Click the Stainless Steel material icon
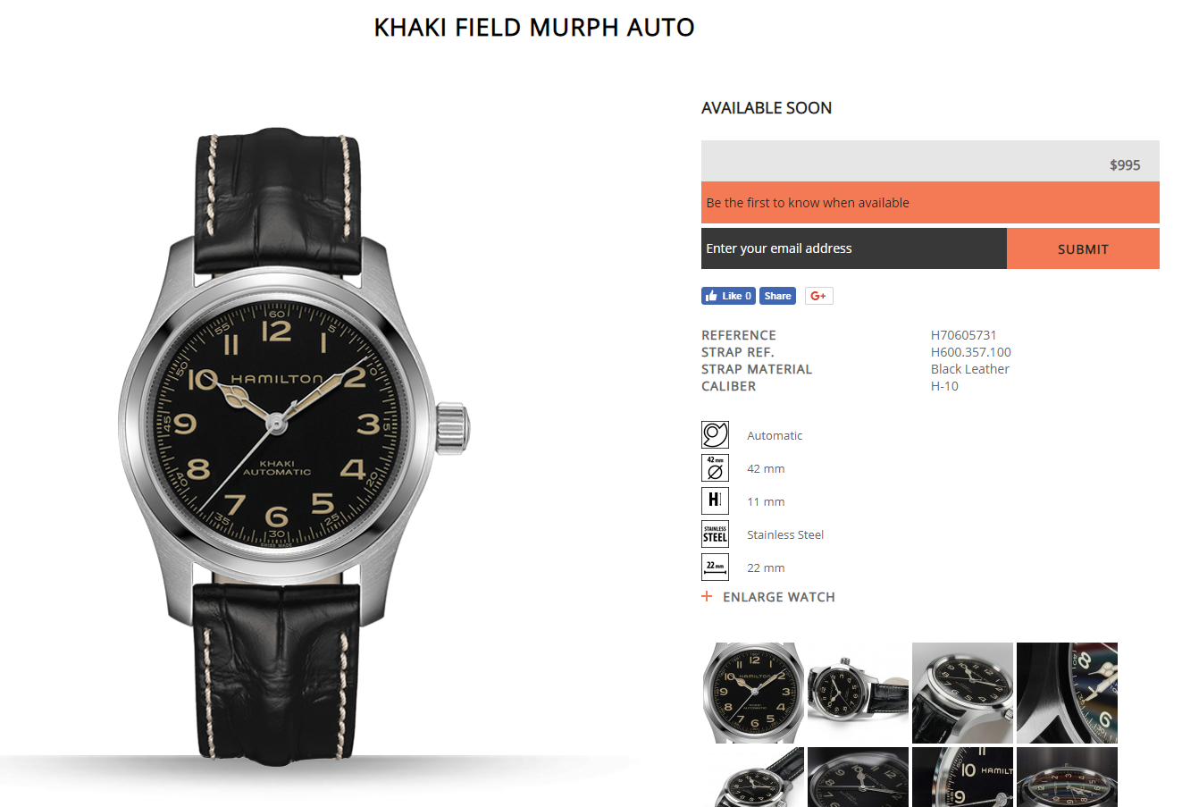Image resolution: width=1182 pixels, height=807 pixels. click(x=715, y=534)
